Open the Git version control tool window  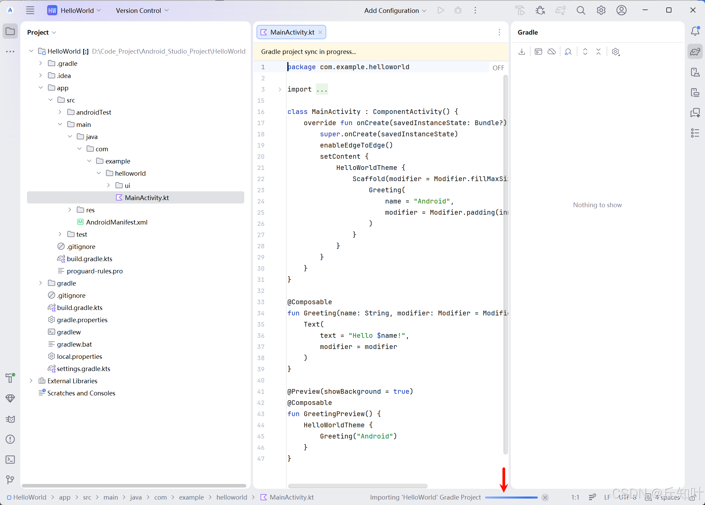tap(10, 480)
